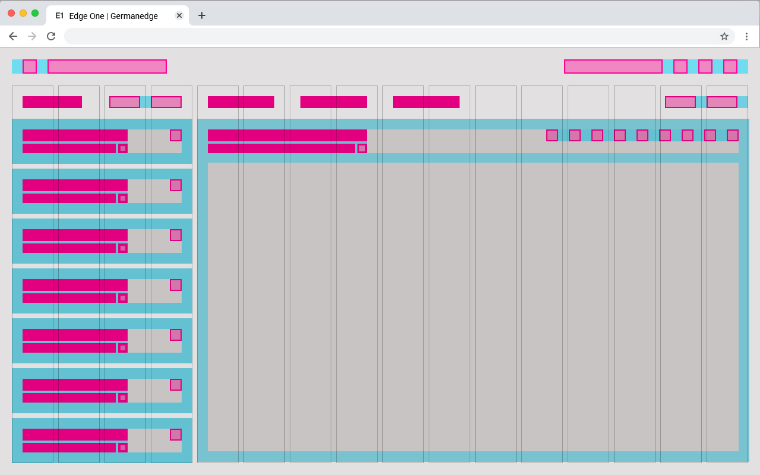
Task: Select the Edge One | Germanedge browser tab
Action: tap(113, 16)
